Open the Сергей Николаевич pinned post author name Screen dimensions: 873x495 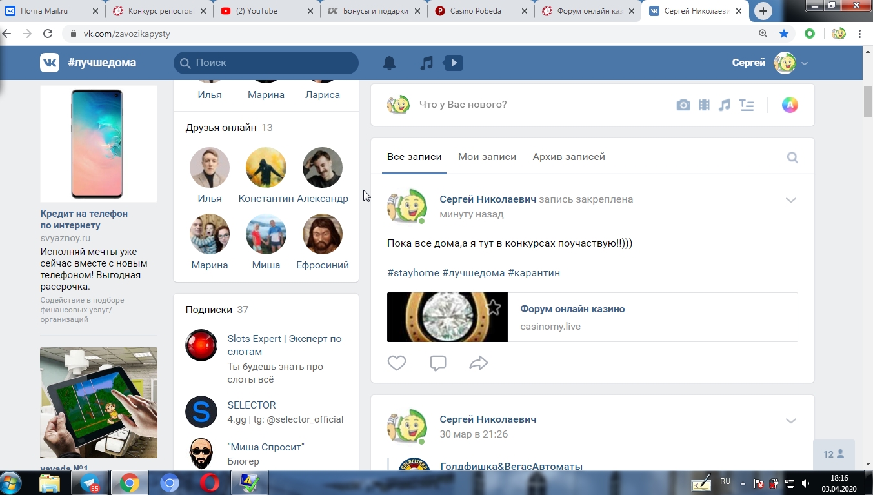tap(488, 199)
